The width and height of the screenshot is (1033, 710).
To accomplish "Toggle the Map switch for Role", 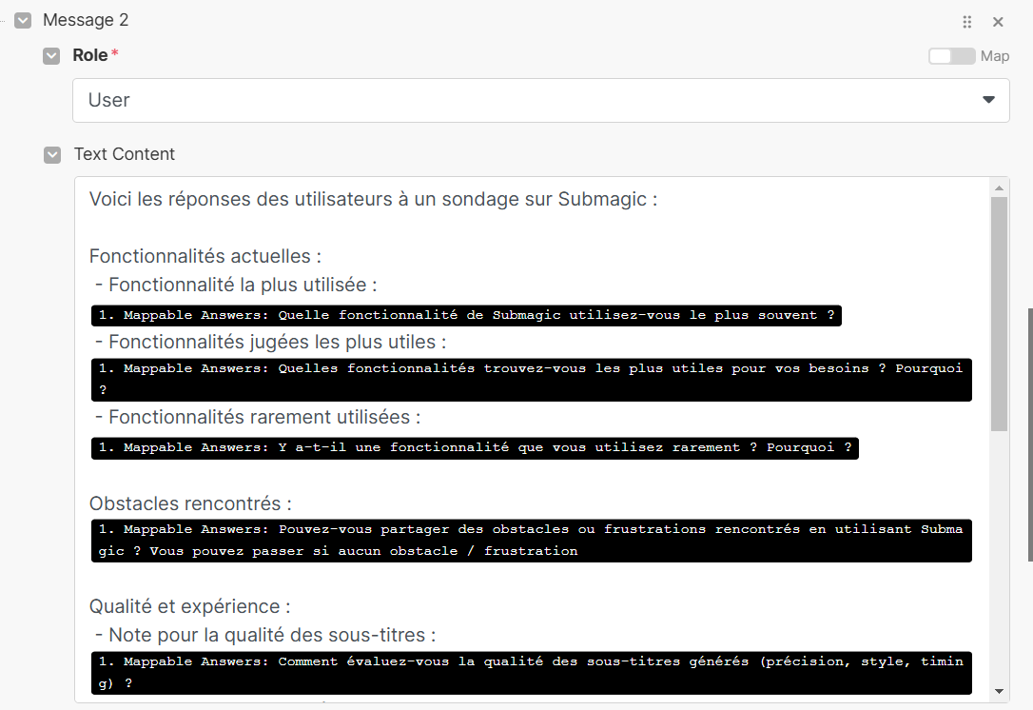I will [951, 56].
